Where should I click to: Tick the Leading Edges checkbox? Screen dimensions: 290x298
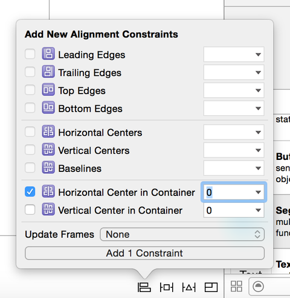click(30, 54)
